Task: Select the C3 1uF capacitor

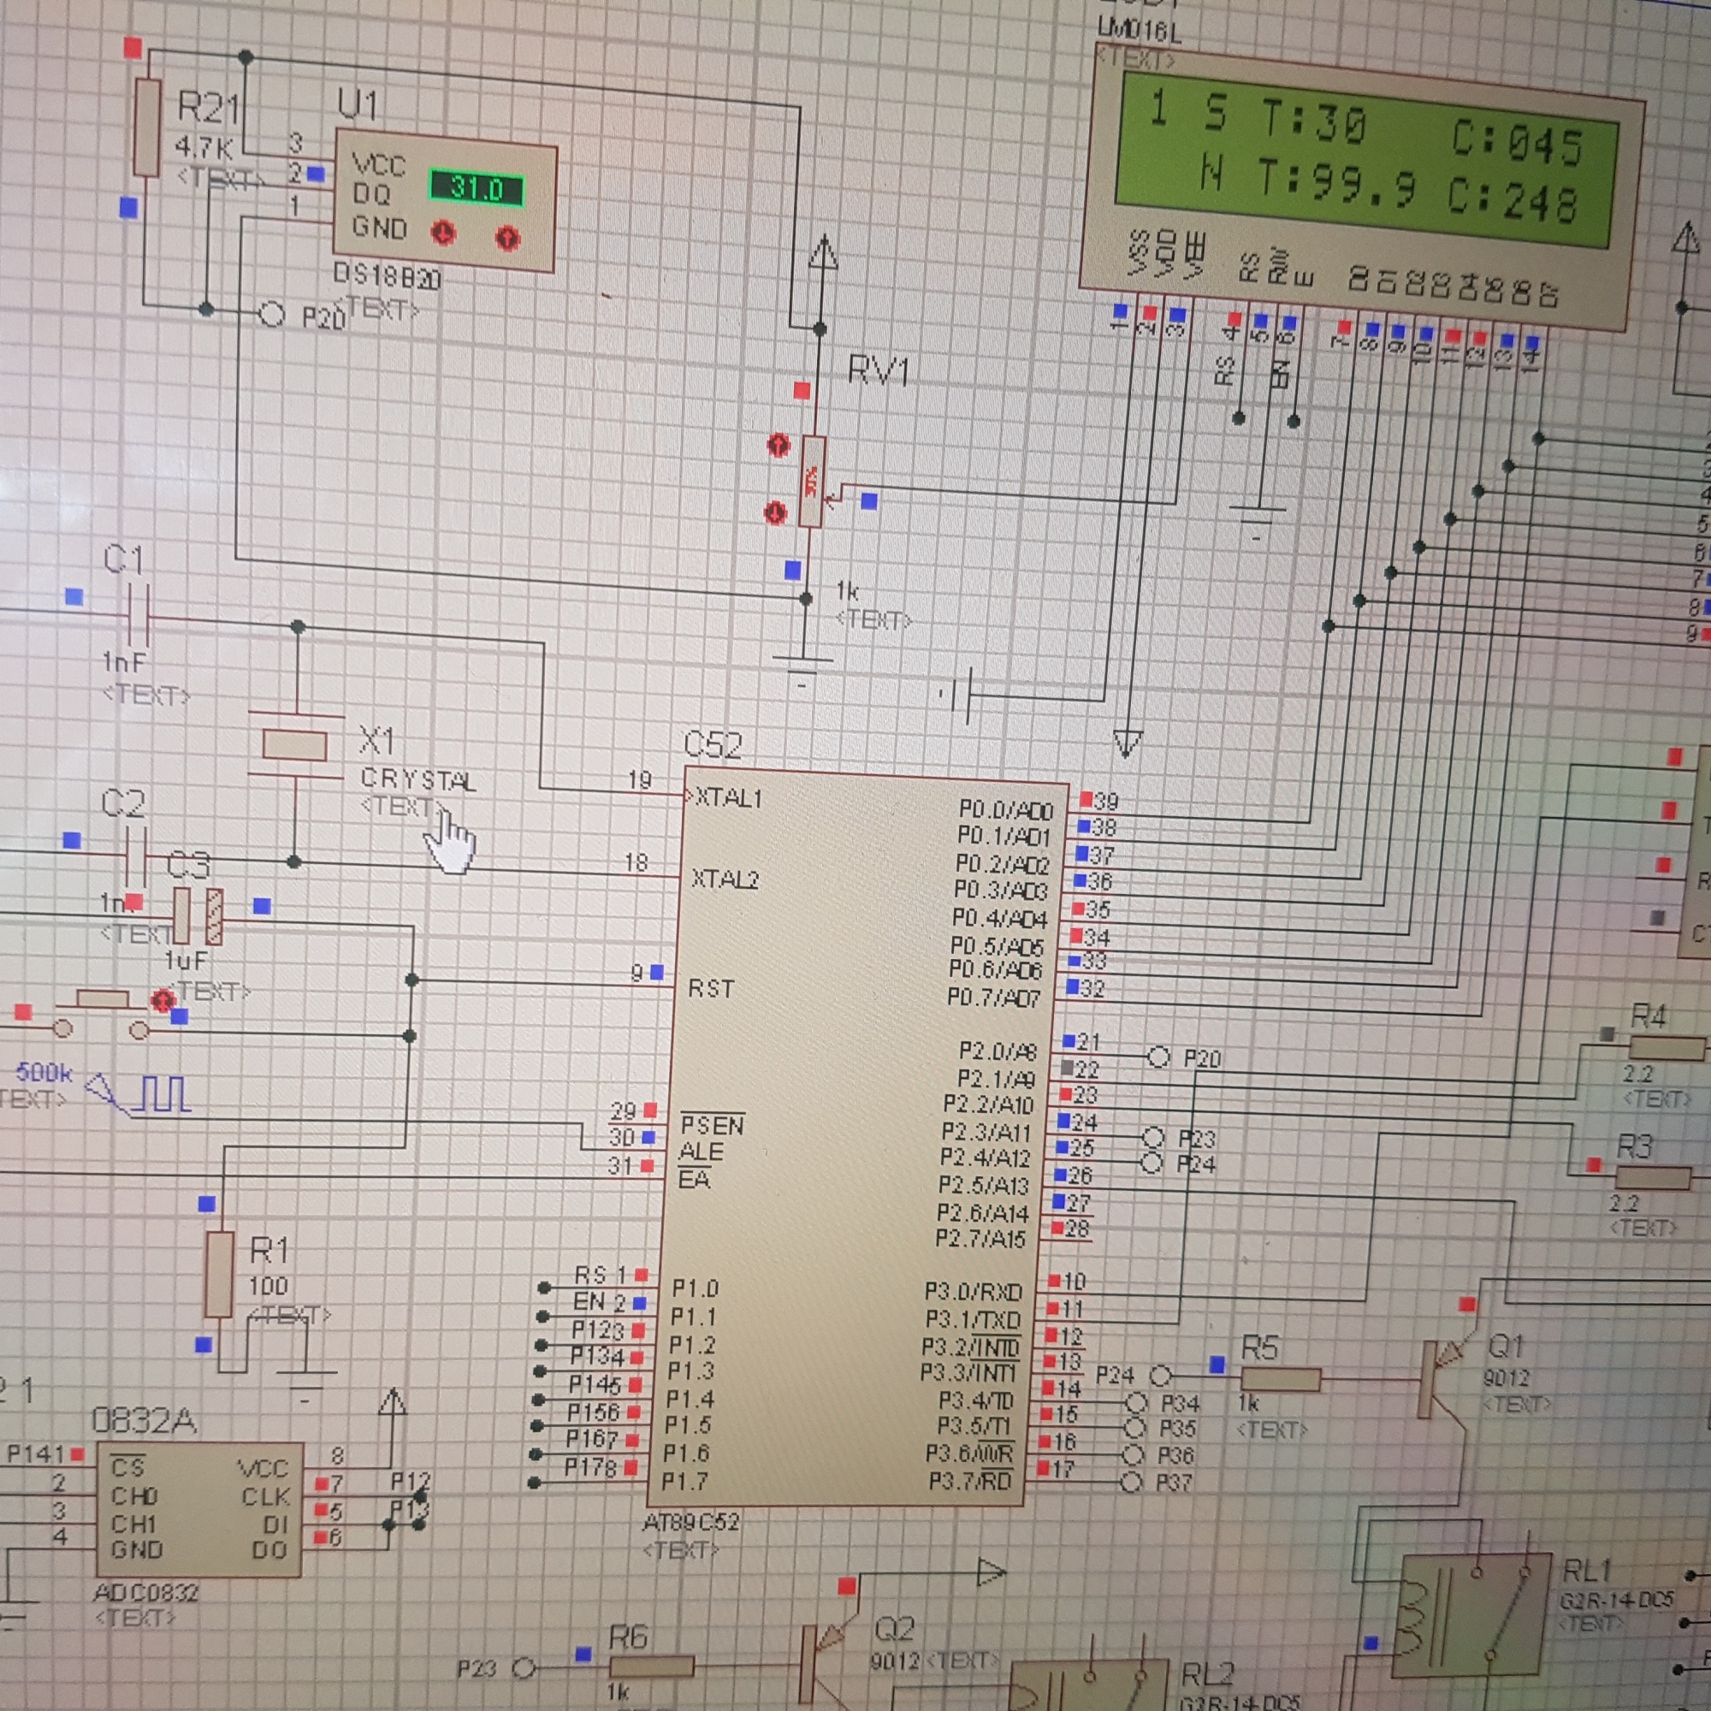Action: point(197,915)
